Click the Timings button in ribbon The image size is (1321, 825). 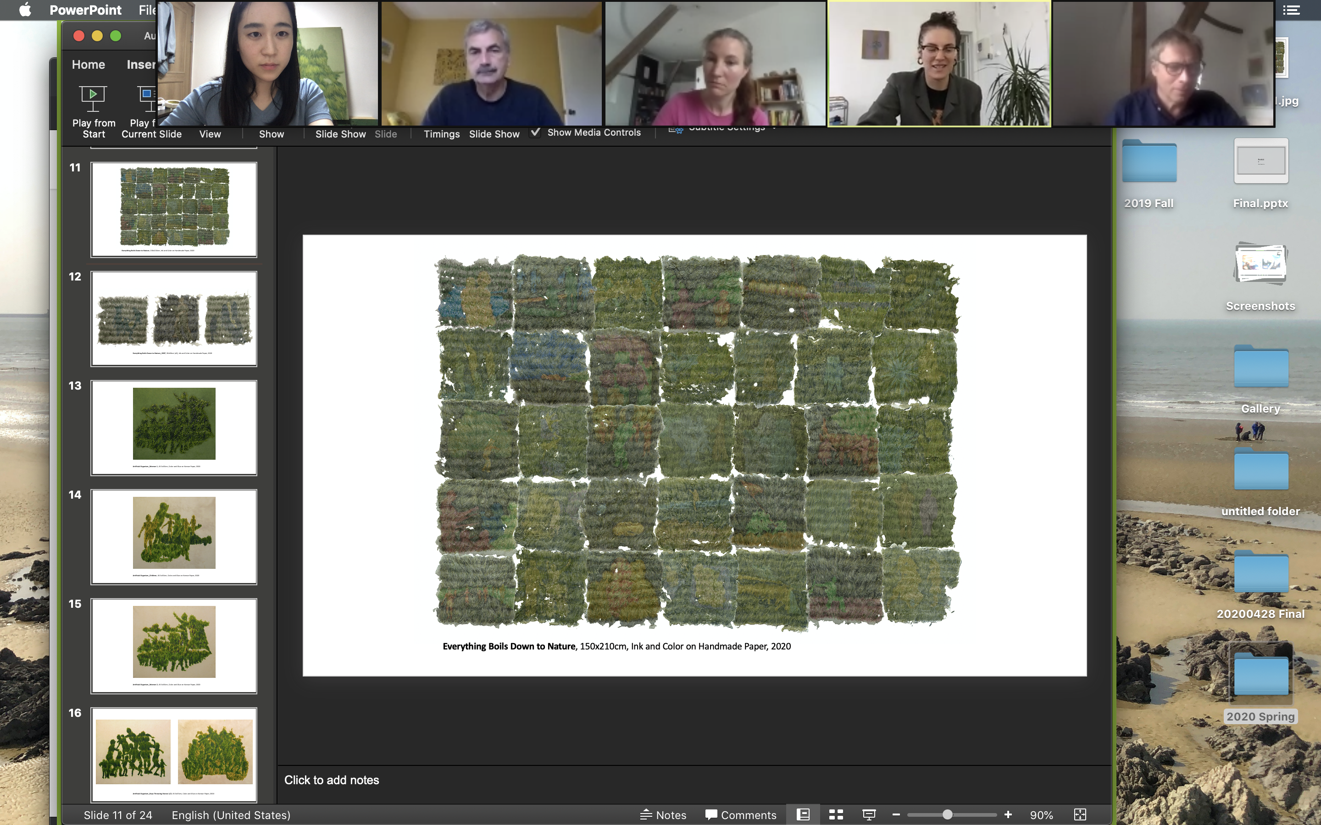[441, 134]
